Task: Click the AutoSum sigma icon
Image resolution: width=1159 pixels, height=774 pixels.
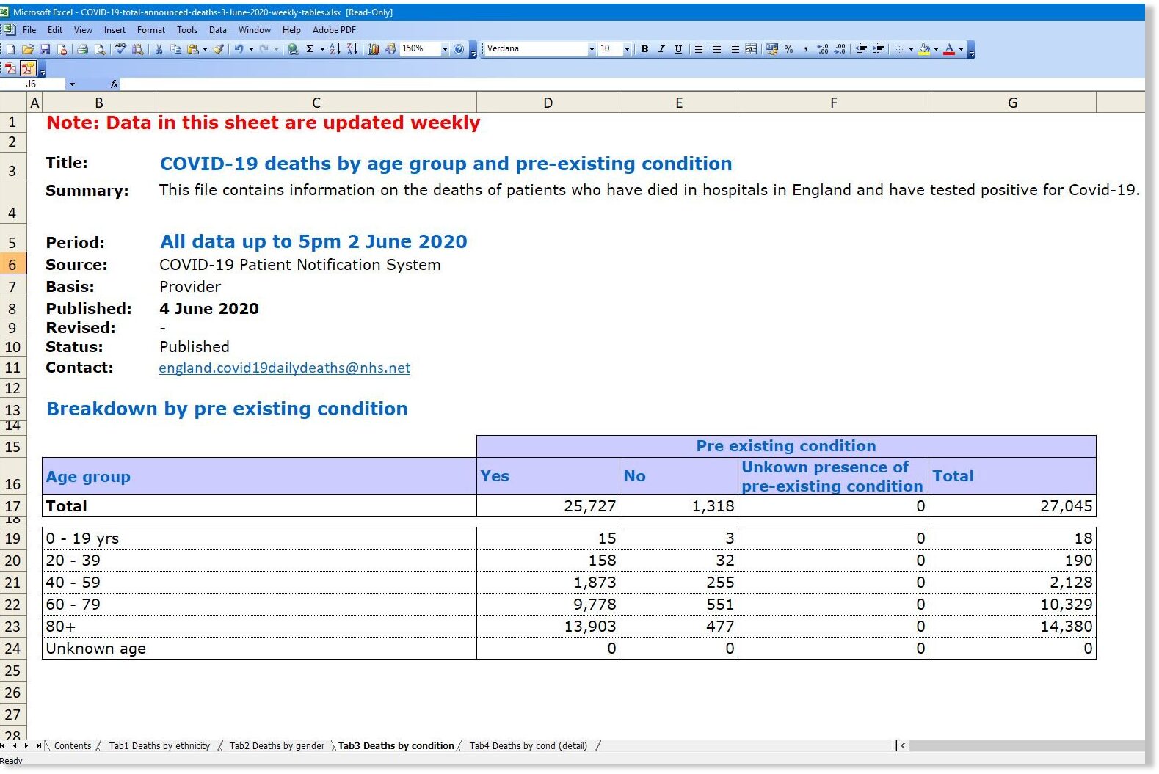Action: [310, 49]
